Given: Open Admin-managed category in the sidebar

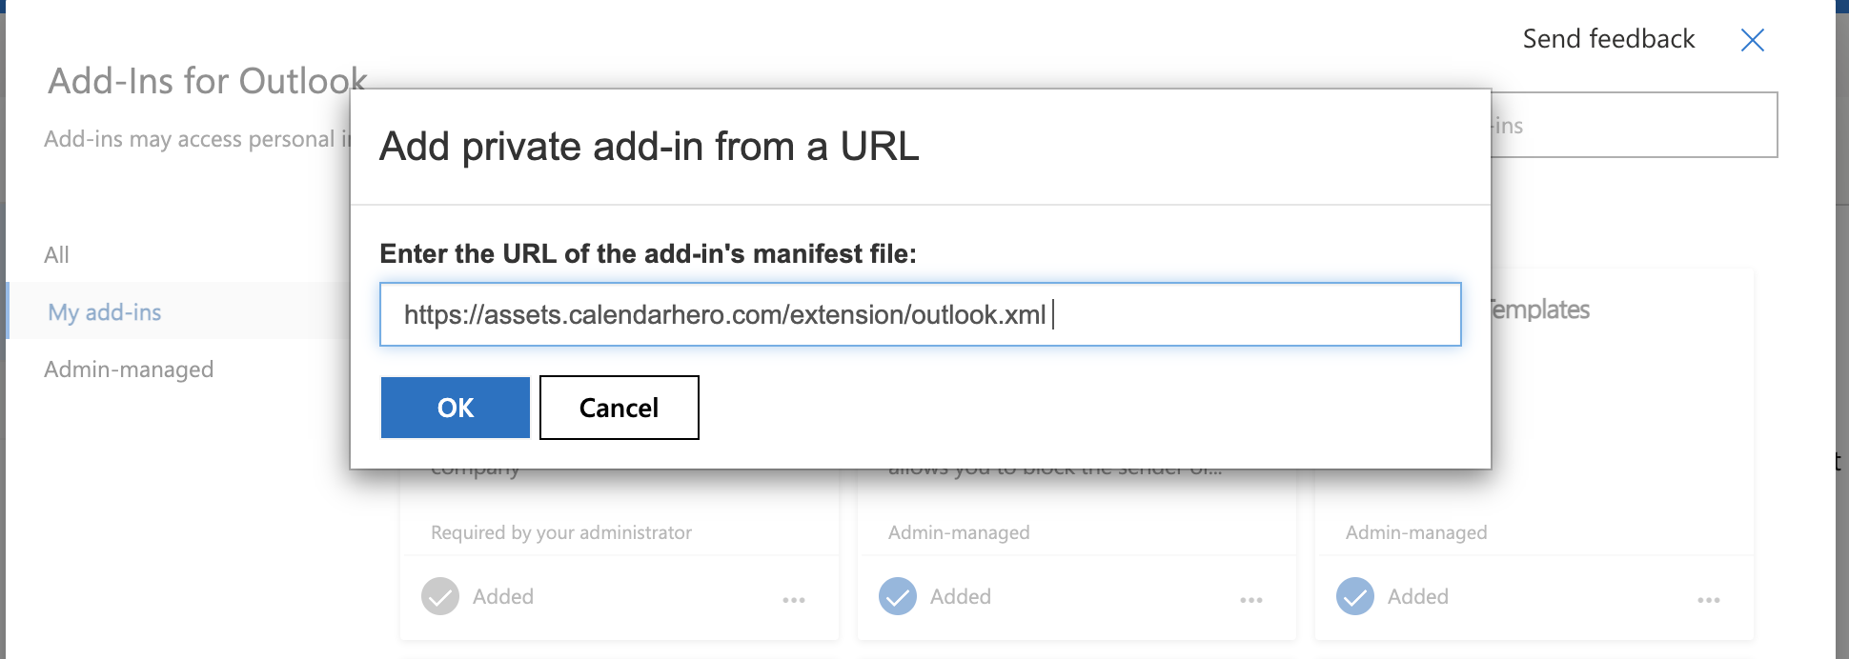Looking at the screenshot, I should click(129, 369).
